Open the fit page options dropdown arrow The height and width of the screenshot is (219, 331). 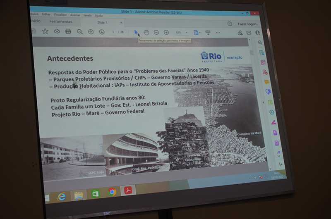200,33
